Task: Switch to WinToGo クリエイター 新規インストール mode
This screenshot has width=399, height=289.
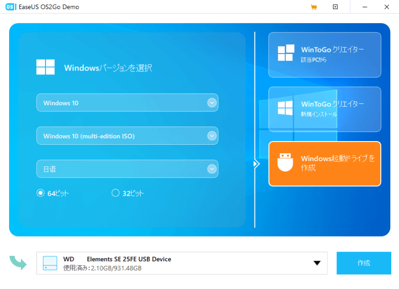Action: [325, 109]
